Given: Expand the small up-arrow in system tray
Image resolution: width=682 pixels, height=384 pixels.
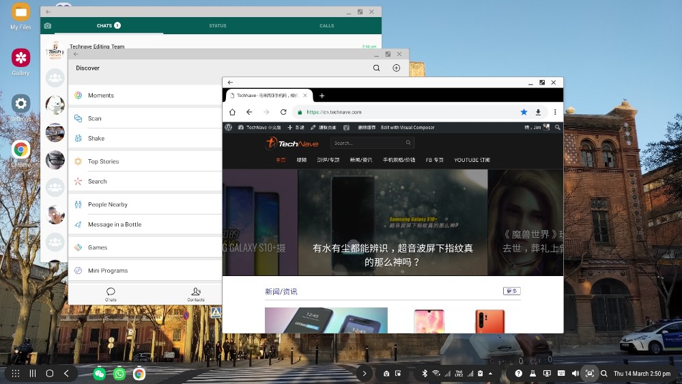Looking at the screenshot, I should [x=491, y=373].
